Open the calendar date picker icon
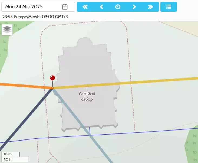198x163 pixels. pyautogui.click(x=65, y=7)
